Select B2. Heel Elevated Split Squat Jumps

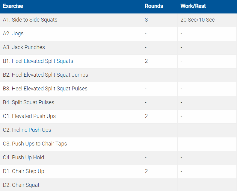(x=46, y=75)
